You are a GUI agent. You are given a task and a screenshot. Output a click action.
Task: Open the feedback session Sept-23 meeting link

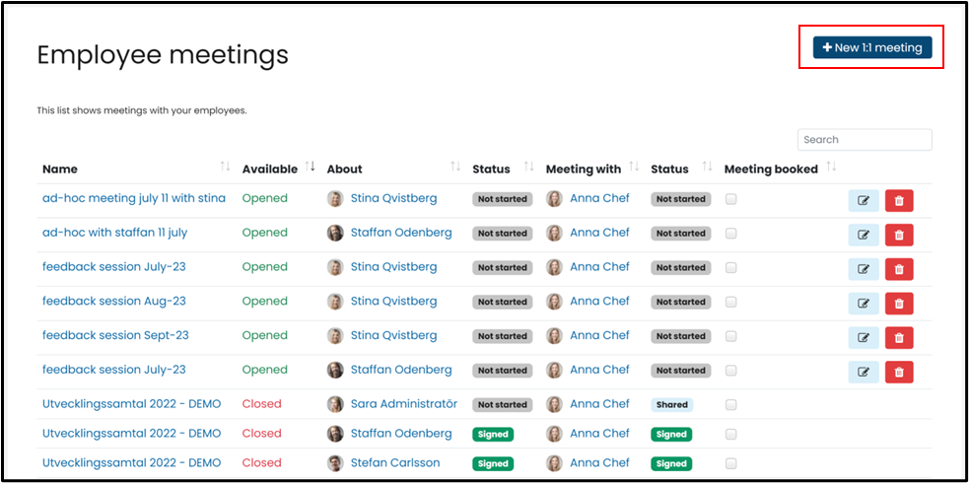click(x=115, y=335)
